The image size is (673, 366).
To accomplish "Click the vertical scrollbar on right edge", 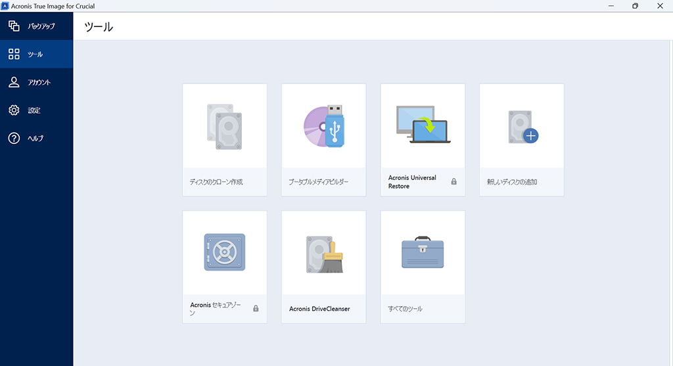I will point(671,203).
